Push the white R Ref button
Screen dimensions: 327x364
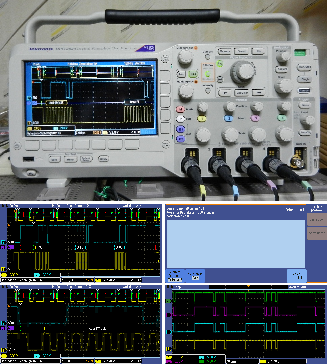pyautogui.click(x=181, y=119)
